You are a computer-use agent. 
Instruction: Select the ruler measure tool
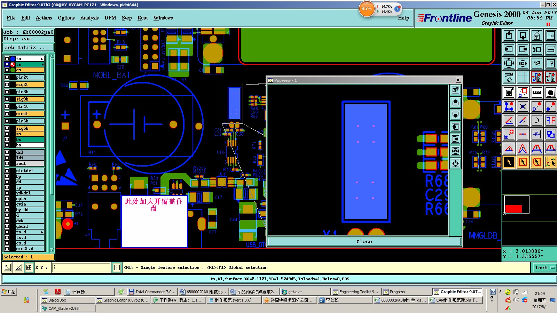point(537,93)
